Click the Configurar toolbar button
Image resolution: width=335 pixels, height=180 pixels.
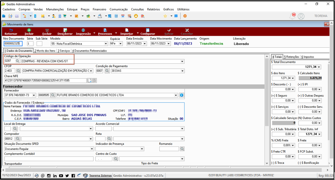(148, 32)
